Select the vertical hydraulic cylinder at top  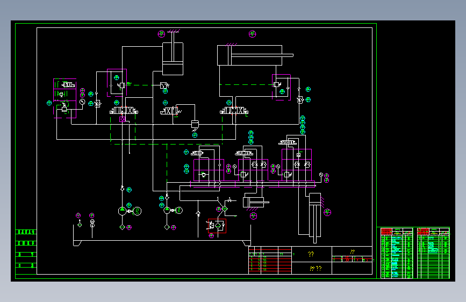(173, 55)
